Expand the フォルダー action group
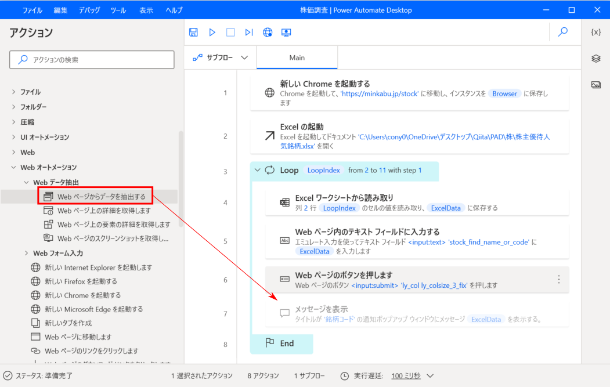The height and width of the screenshot is (387, 610). (13, 107)
